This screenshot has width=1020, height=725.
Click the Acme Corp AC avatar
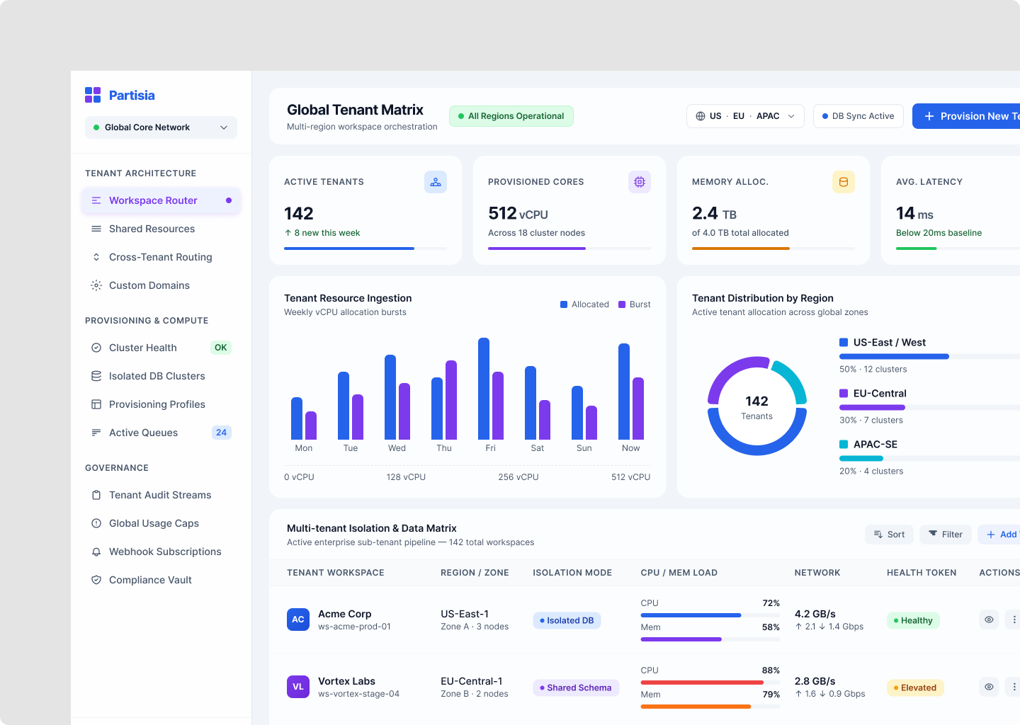[298, 620]
